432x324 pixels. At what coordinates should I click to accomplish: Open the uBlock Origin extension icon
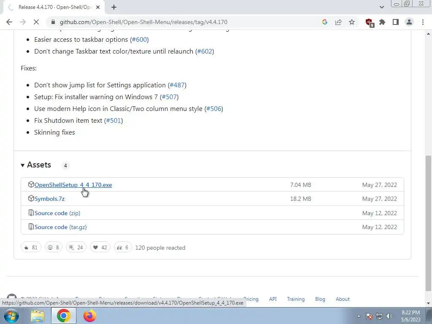[x=369, y=22]
